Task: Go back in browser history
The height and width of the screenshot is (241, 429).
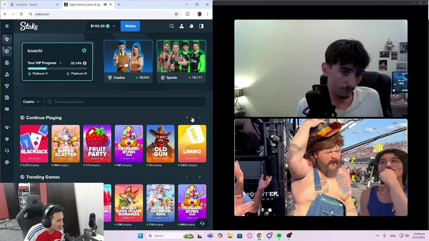Action: 5,14
